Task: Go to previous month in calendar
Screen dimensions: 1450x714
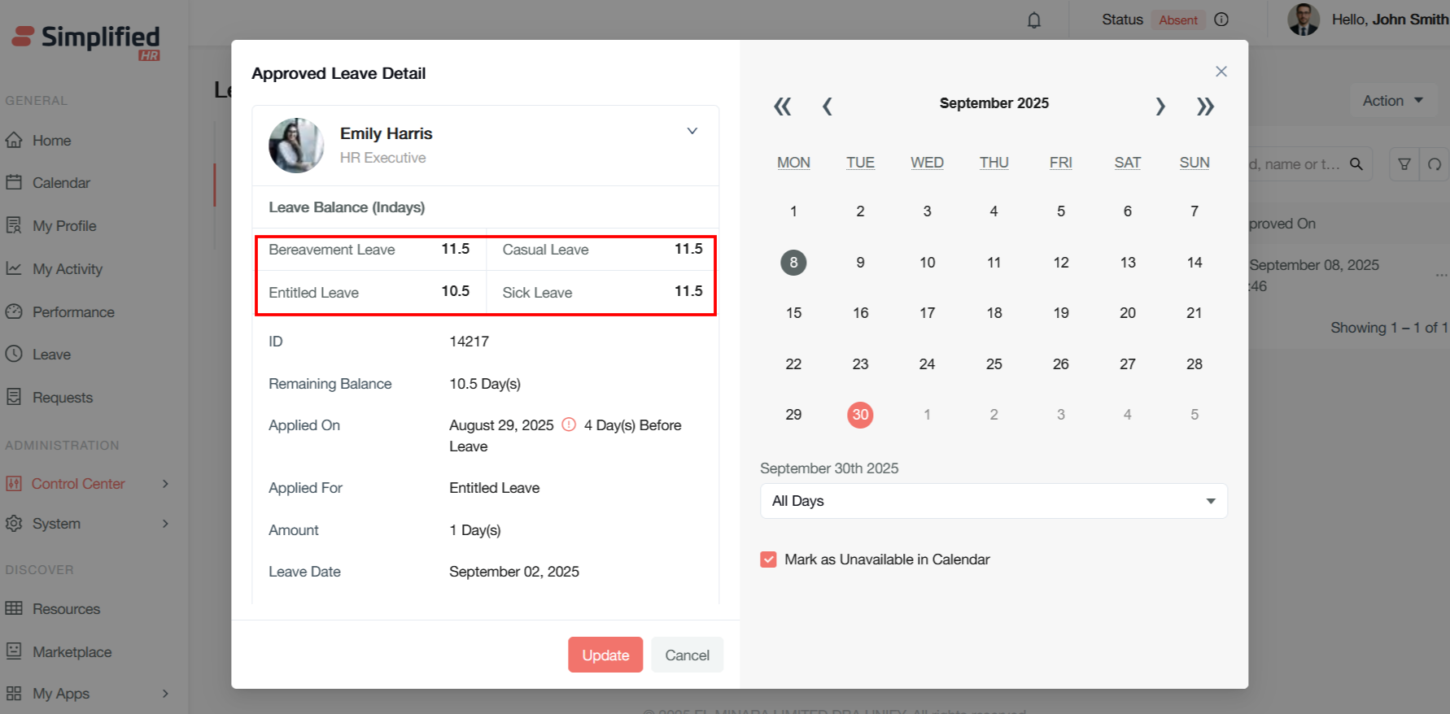Action: 827,107
